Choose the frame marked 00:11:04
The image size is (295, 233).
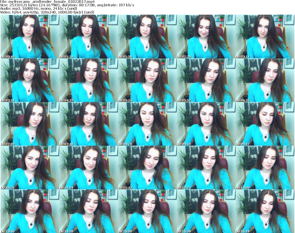[x=88, y=168]
